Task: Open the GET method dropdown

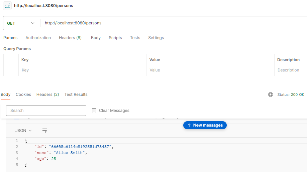Action: point(21,23)
